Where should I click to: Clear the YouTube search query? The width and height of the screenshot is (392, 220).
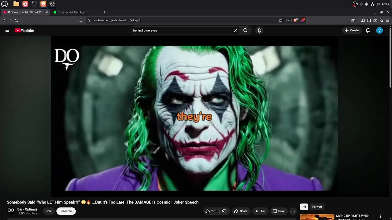236,30
